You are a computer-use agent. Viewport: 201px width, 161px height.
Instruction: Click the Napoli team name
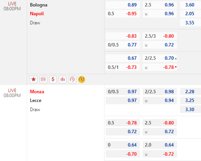[x=37, y=14]
